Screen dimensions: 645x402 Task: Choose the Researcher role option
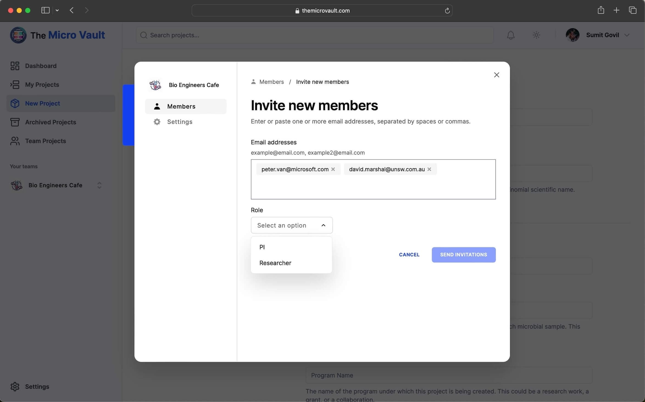pos(275,263)
